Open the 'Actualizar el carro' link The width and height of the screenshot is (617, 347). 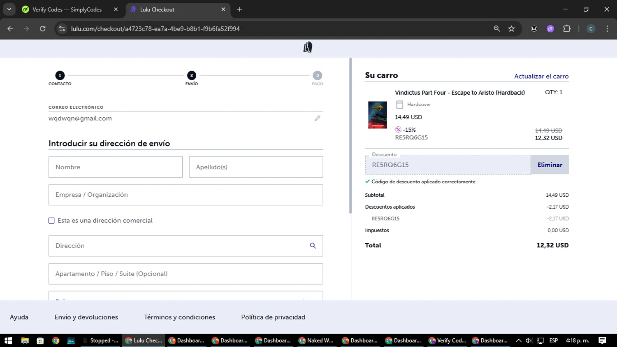pyautogui.click(x=541, y=76)
